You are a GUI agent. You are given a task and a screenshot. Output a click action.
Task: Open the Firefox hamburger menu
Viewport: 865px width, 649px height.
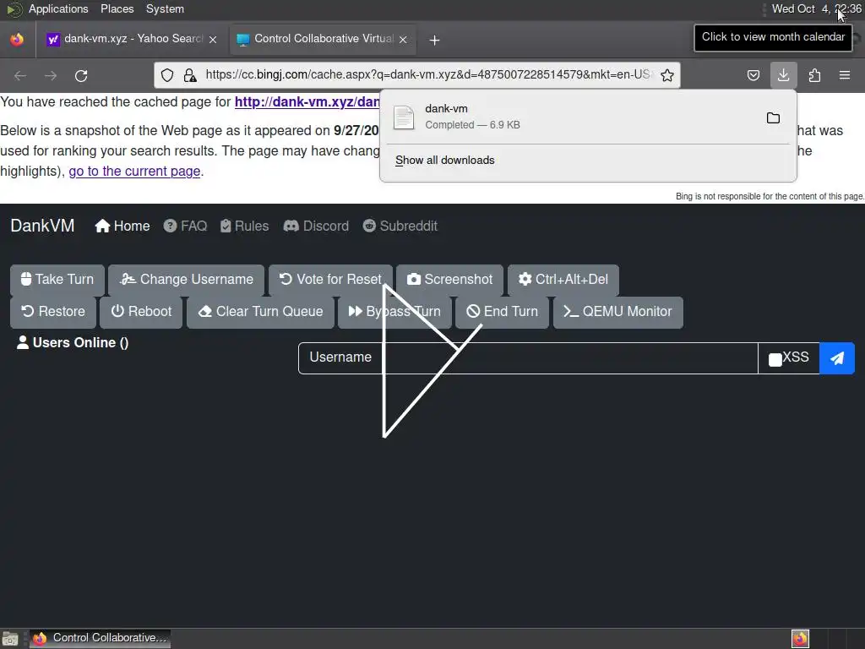pos(845,75)
